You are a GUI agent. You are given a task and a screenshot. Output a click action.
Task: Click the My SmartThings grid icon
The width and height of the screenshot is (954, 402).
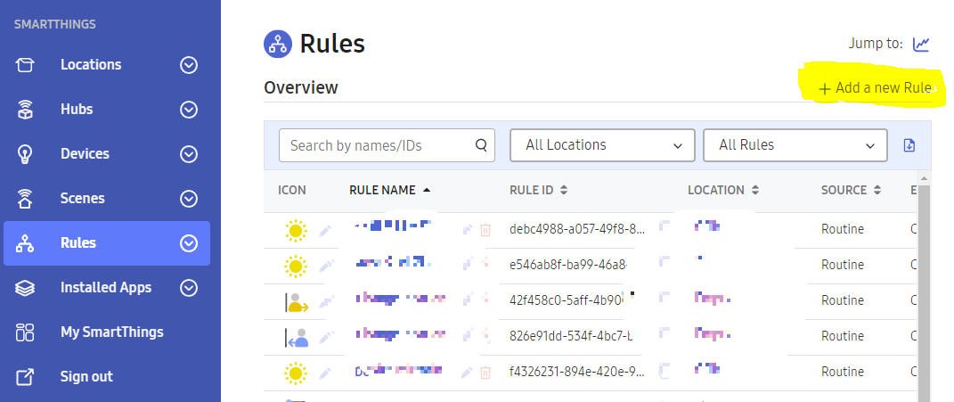(24, 332)
